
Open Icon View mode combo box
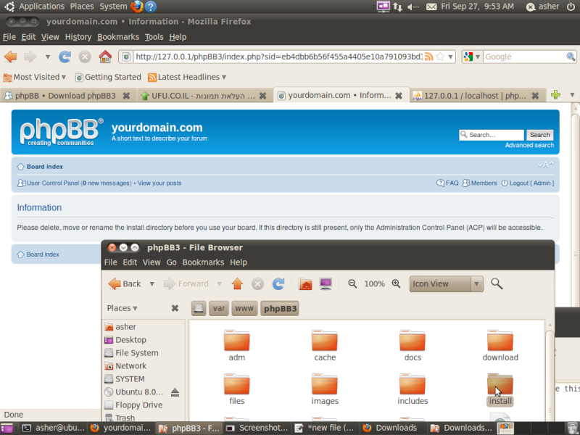446,283
